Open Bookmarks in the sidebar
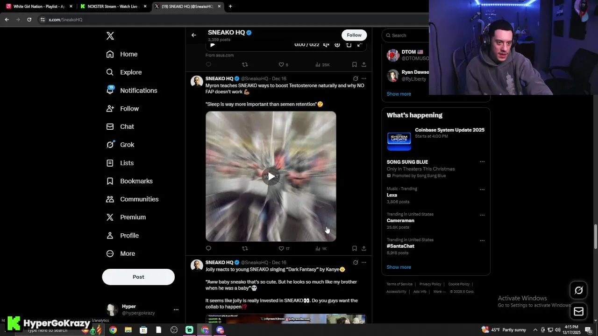The height and width of the screenshot is (336, 598). [x=129, y=181]
